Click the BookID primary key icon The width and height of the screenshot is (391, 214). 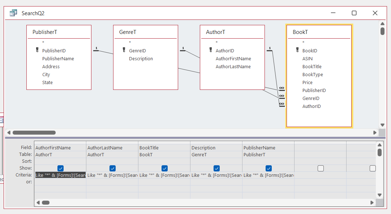pos(297,51)
